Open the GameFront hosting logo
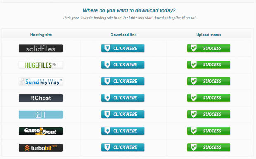 click(x=40, y=131)
